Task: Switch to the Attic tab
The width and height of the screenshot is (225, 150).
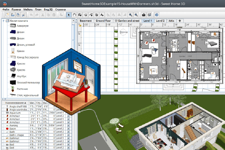Action: tap(171, 21)
